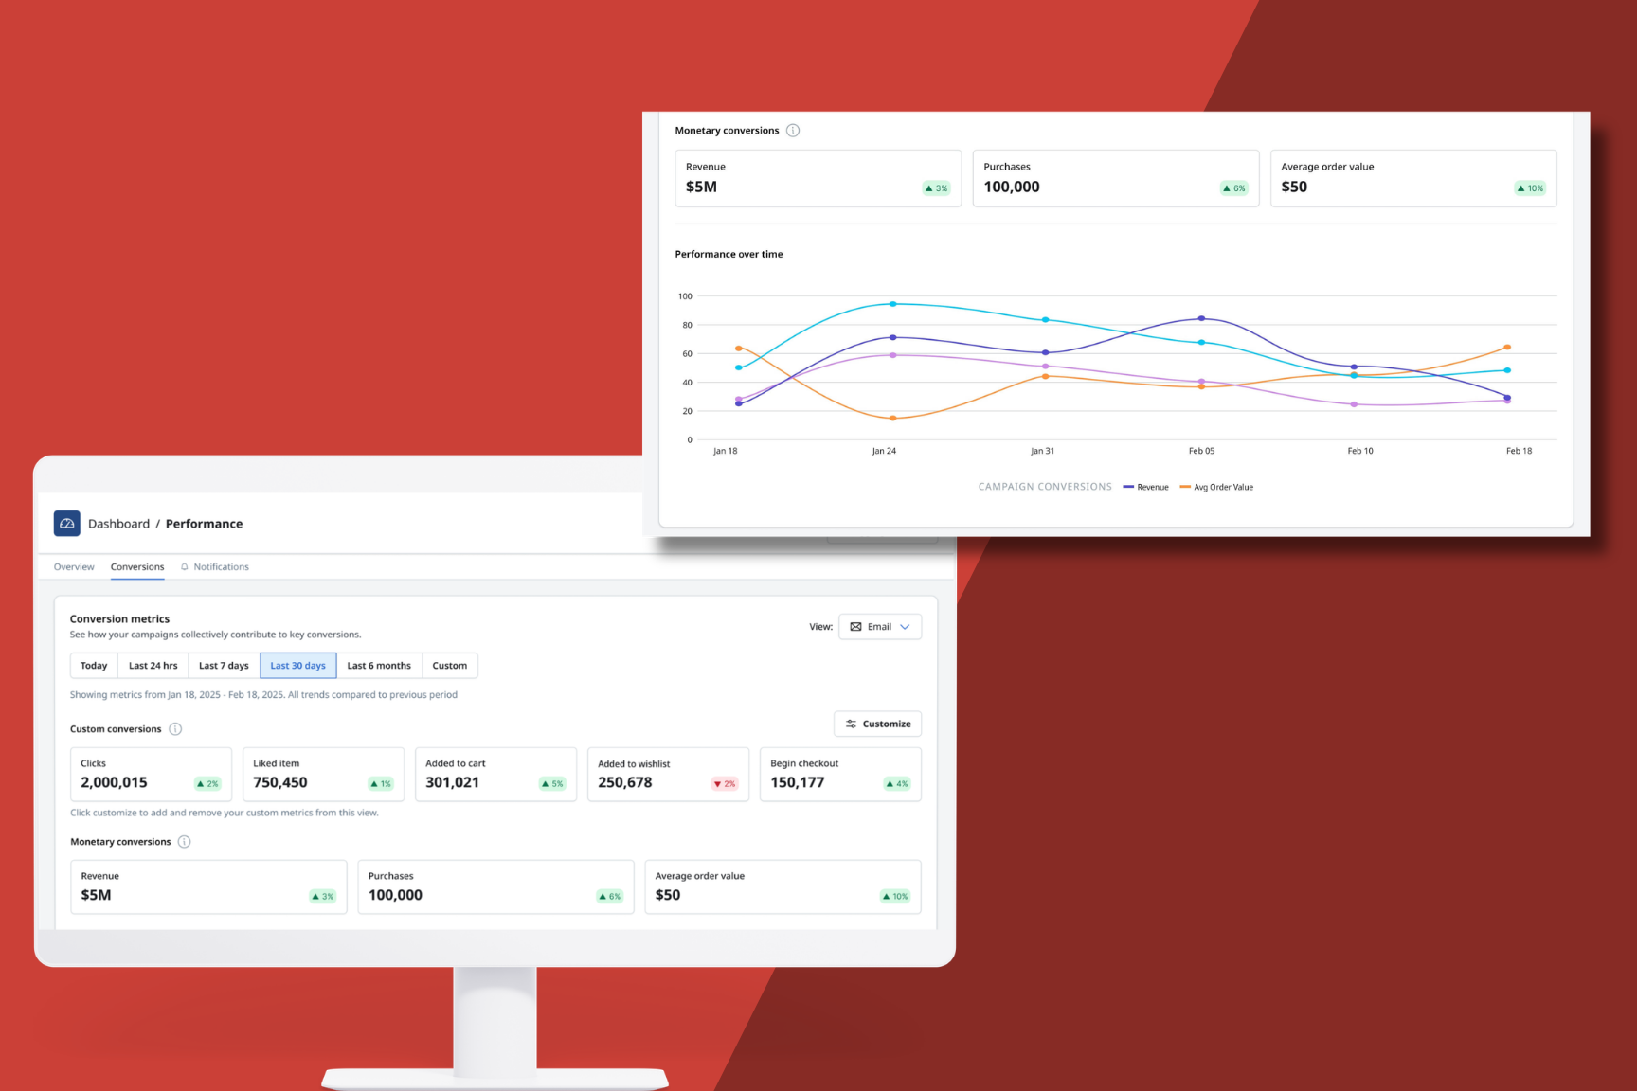This screenshot has height=1091, width=1637.
Task: Open the Conversions tab
Action: click(137, 567)
